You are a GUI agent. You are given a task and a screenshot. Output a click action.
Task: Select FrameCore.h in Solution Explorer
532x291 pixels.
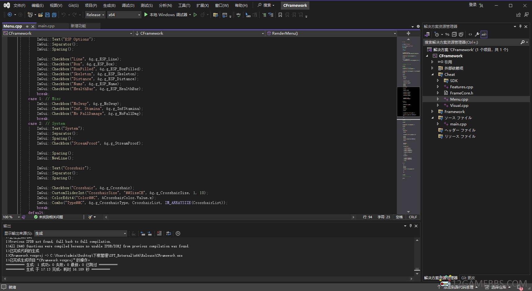tap(461, 93)
